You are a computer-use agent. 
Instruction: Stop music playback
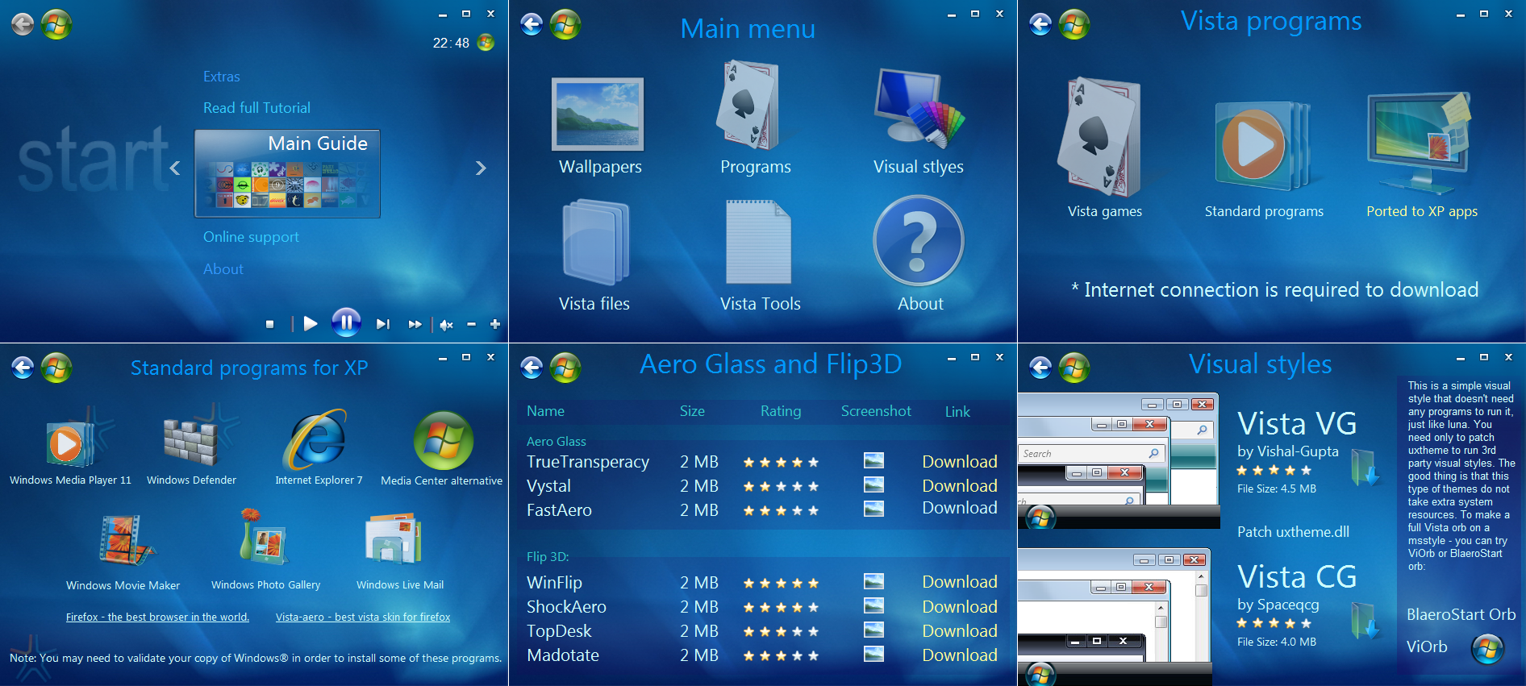point(270,324)
